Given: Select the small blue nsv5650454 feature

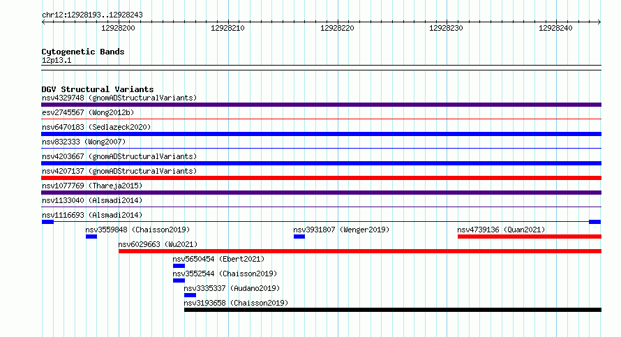Looking at the screenshot, I should pos(179,266).
